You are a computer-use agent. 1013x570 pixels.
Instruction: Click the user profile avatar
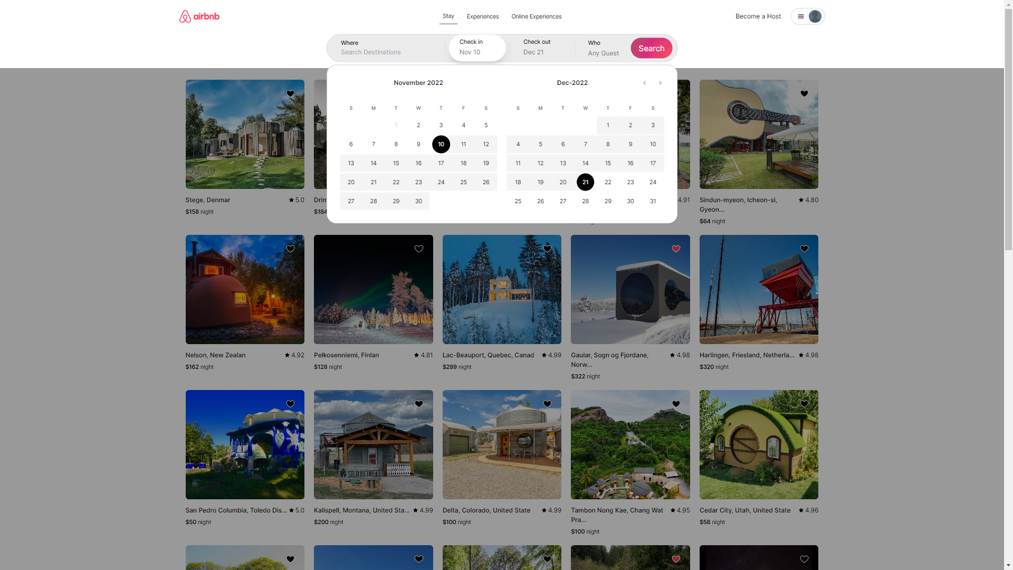pyautogui.click(x=815, y=16)
